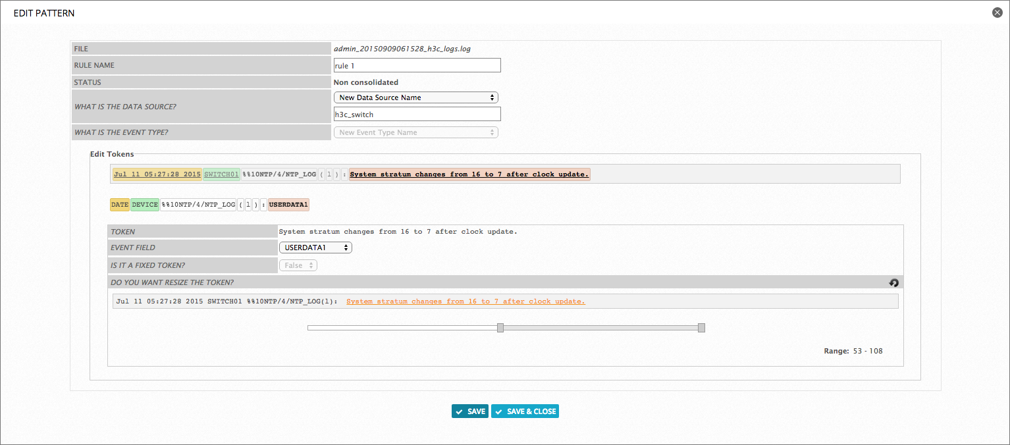This screenshot has width=1010, height=445.
Task: Open the New Event Type Name dropdown
Action: click(416, 132)
